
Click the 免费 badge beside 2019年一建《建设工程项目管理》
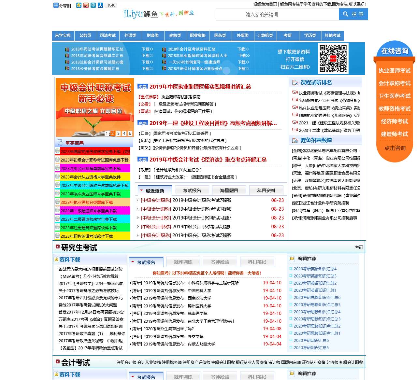pyautogui.click(x=143, y=123)
